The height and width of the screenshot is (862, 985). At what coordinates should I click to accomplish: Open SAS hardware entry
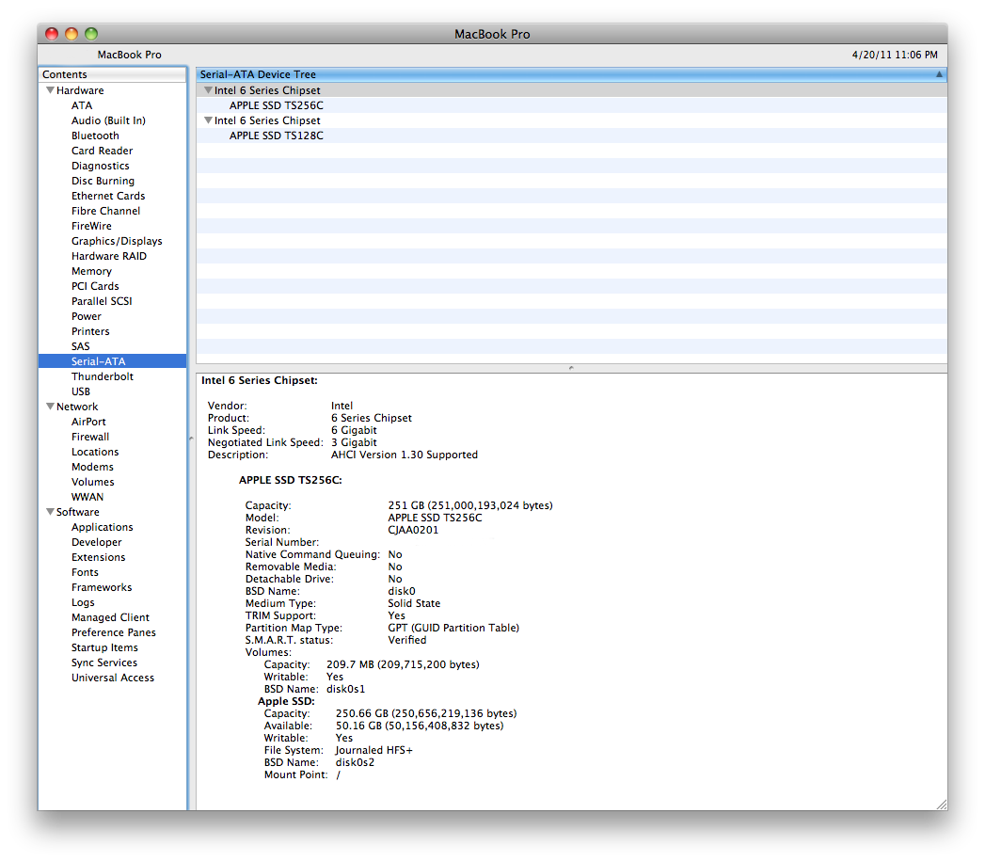pos(80,347)
